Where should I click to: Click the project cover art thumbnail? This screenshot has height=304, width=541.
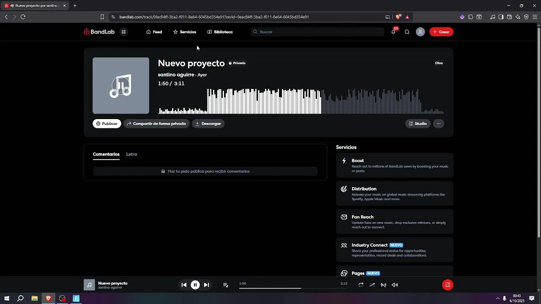click(121, 86)
